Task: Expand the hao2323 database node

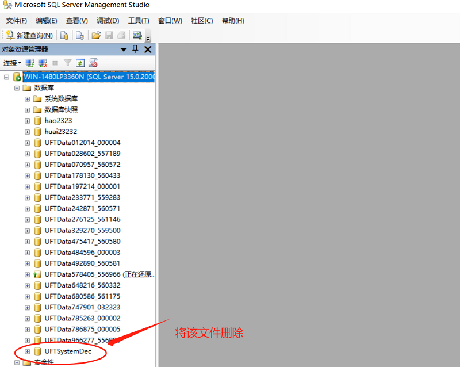Action: click(27, 121)
